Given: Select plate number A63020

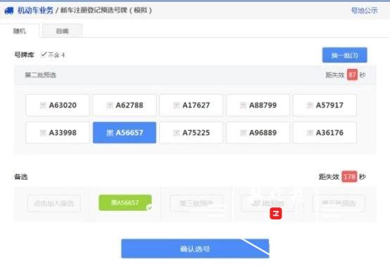Looking at the screenshot, I should pos(58,105).
